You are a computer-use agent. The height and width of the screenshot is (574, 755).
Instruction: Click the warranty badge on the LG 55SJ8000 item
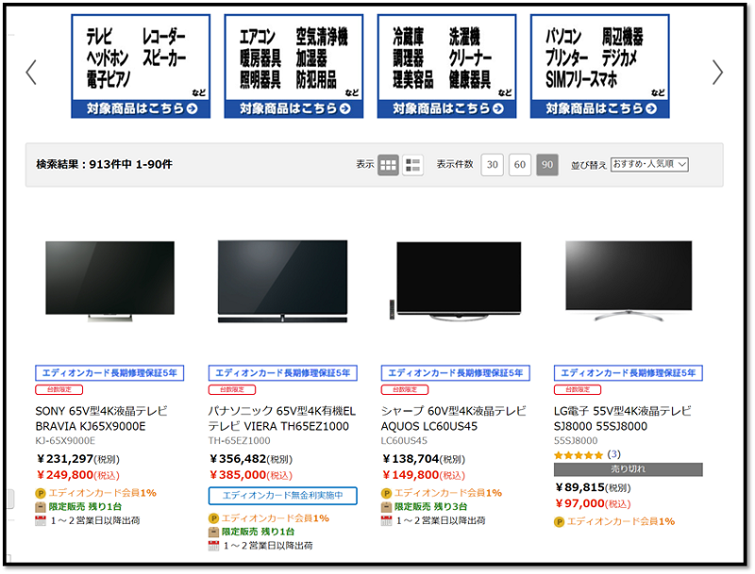629,373
